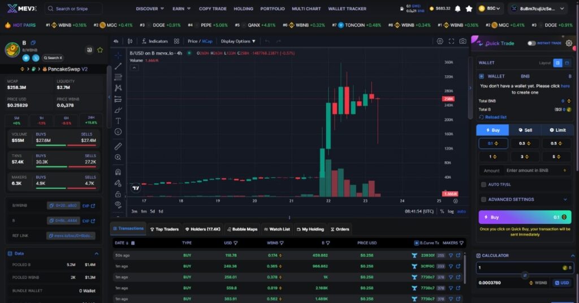Toggle percent scale on chart
The image size is (579, 303).
pos(442,211)
